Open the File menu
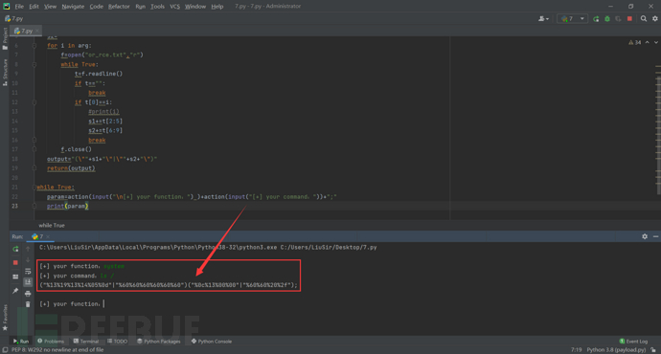Screen dimensions: 661x354 coord(19,7)
